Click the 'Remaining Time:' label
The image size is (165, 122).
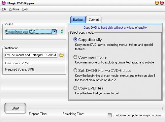point(73,114)
